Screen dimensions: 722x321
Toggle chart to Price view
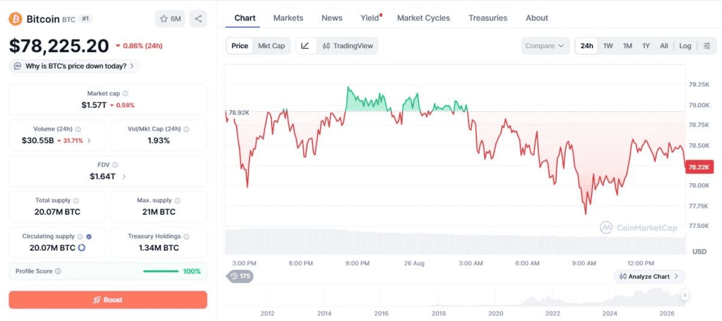coord(239,46)
